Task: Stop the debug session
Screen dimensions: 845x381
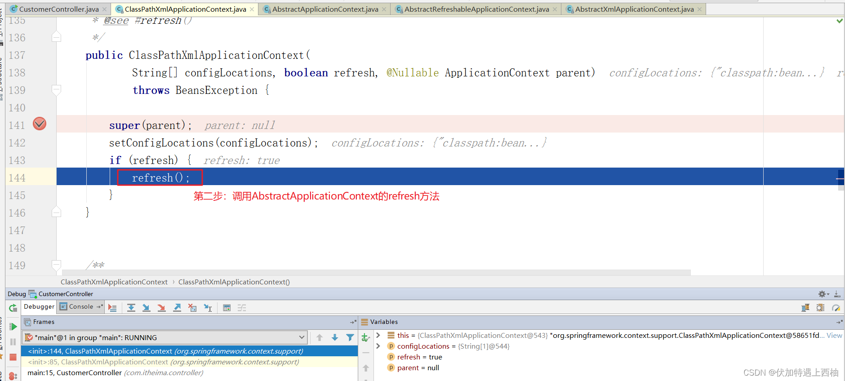Action: pyautogui.click(x=13, y=357)
